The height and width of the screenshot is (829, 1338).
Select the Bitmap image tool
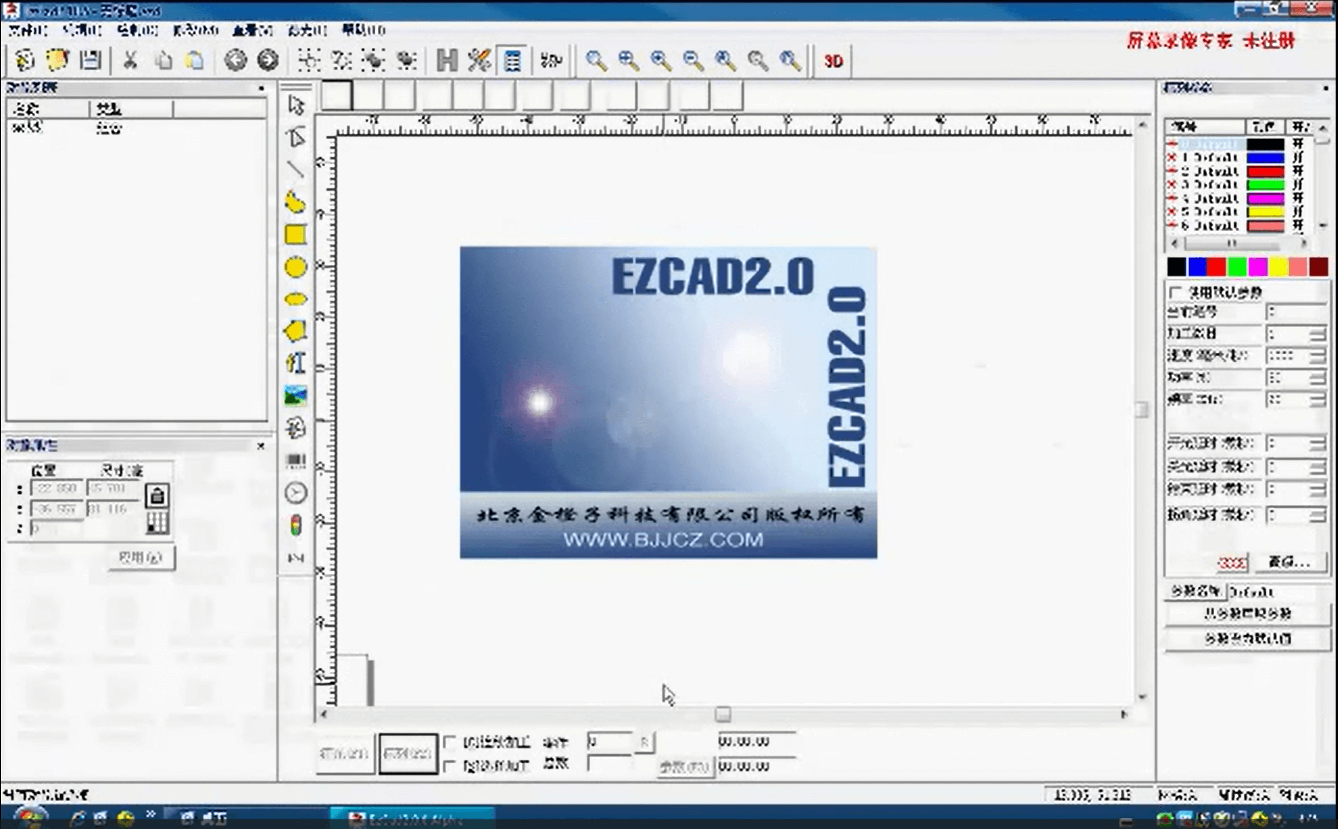click(x=296, y=395)
